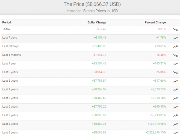The width and height of the screenshot is (180, 138).
Task: Click the -$3,054.33 dollar change value
Action: pyautogui.click(x=99, y=72)
